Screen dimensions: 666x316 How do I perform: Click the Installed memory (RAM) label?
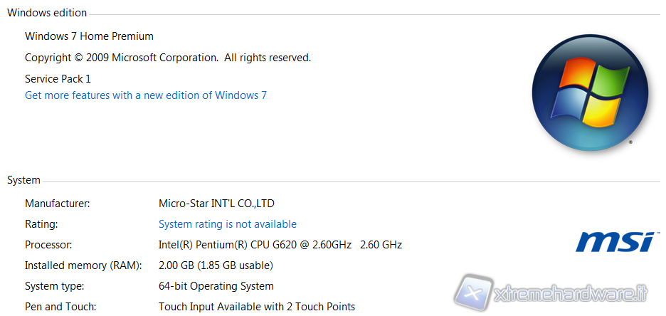[x=83, y=265]
